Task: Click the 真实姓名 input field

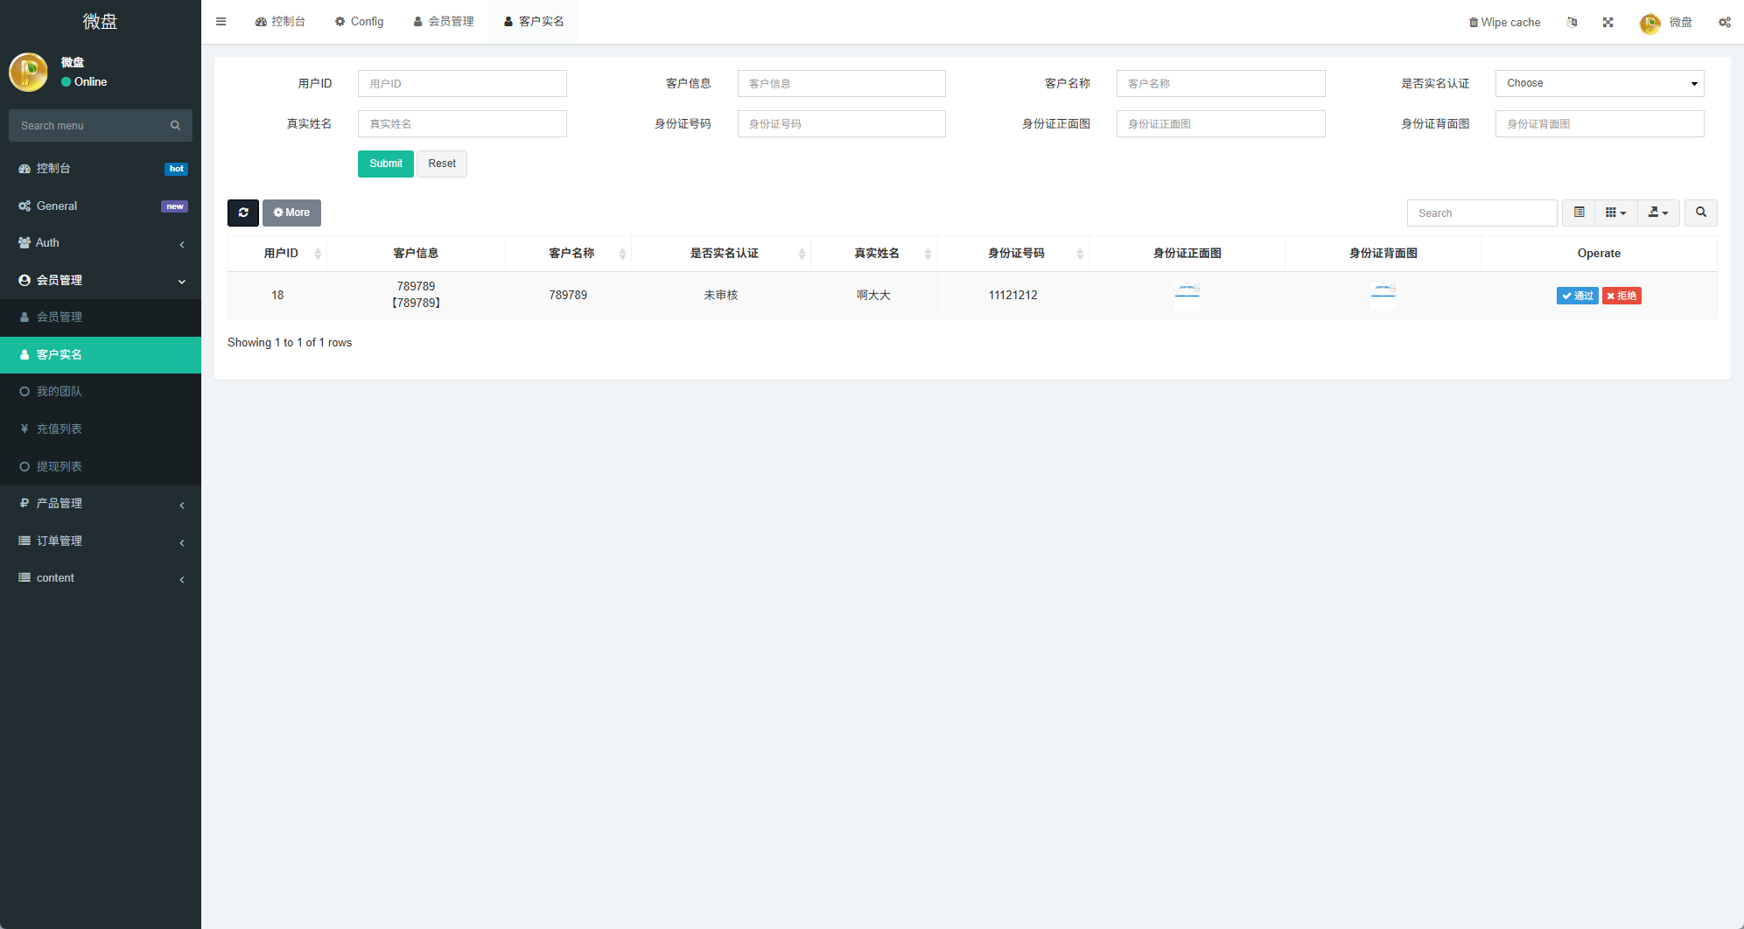Action: coord(462,124)
